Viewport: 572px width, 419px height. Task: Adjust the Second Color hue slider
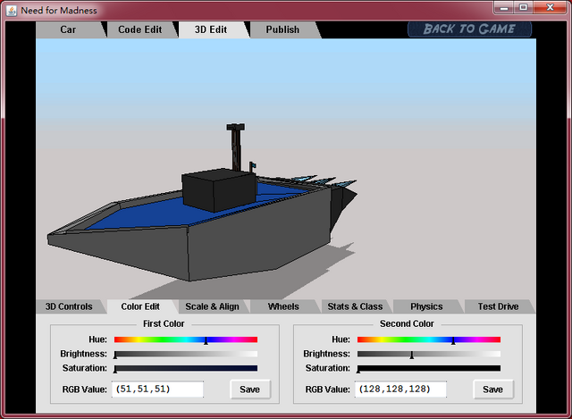[429, 339]
